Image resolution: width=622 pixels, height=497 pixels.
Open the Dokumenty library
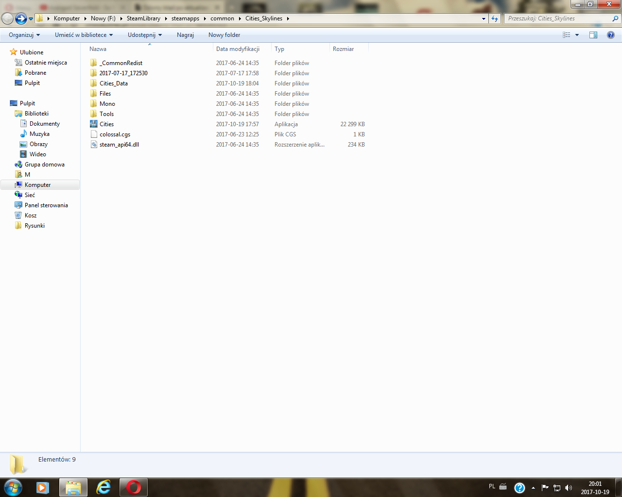pos(44,124)
